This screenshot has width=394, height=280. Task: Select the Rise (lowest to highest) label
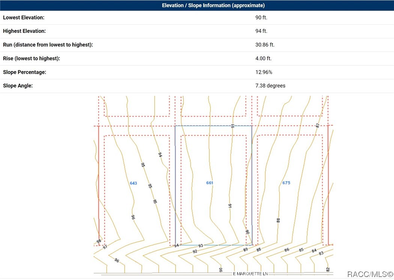pyautogui.click(x=32, y=58)
